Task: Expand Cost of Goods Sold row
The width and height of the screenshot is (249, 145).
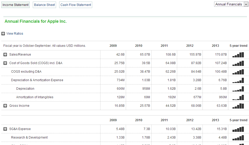Action: coord(5,63)
